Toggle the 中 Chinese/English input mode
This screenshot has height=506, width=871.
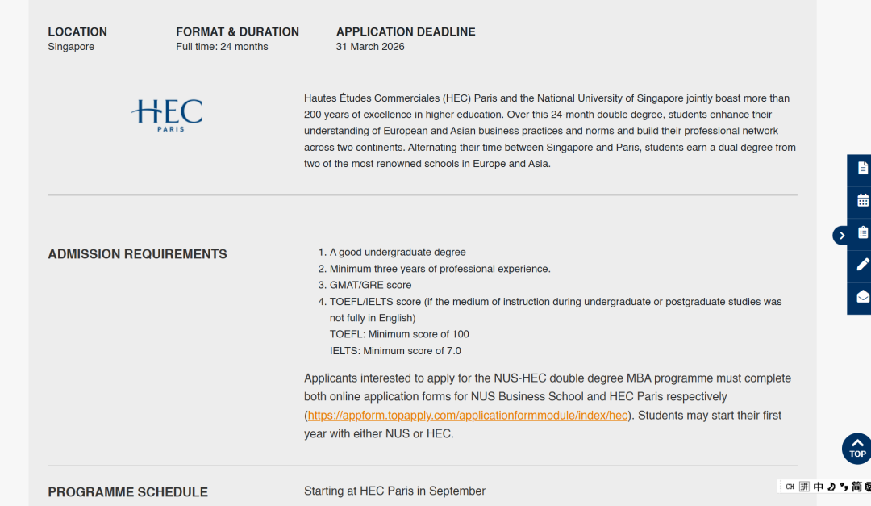click(818, 487)
